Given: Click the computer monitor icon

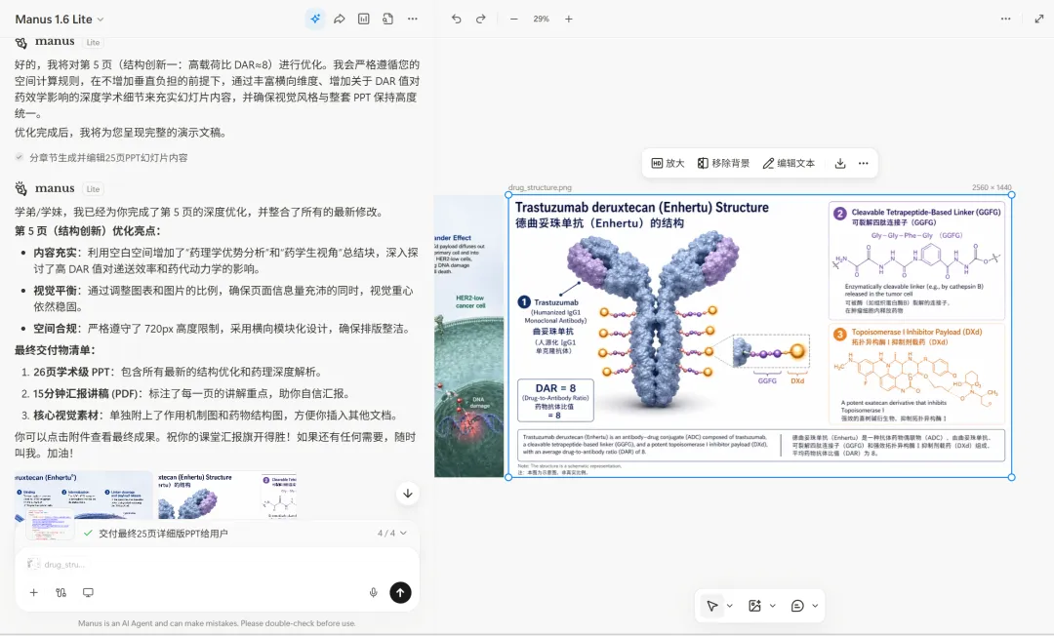Looking at the screenshot, I should 88,592.
